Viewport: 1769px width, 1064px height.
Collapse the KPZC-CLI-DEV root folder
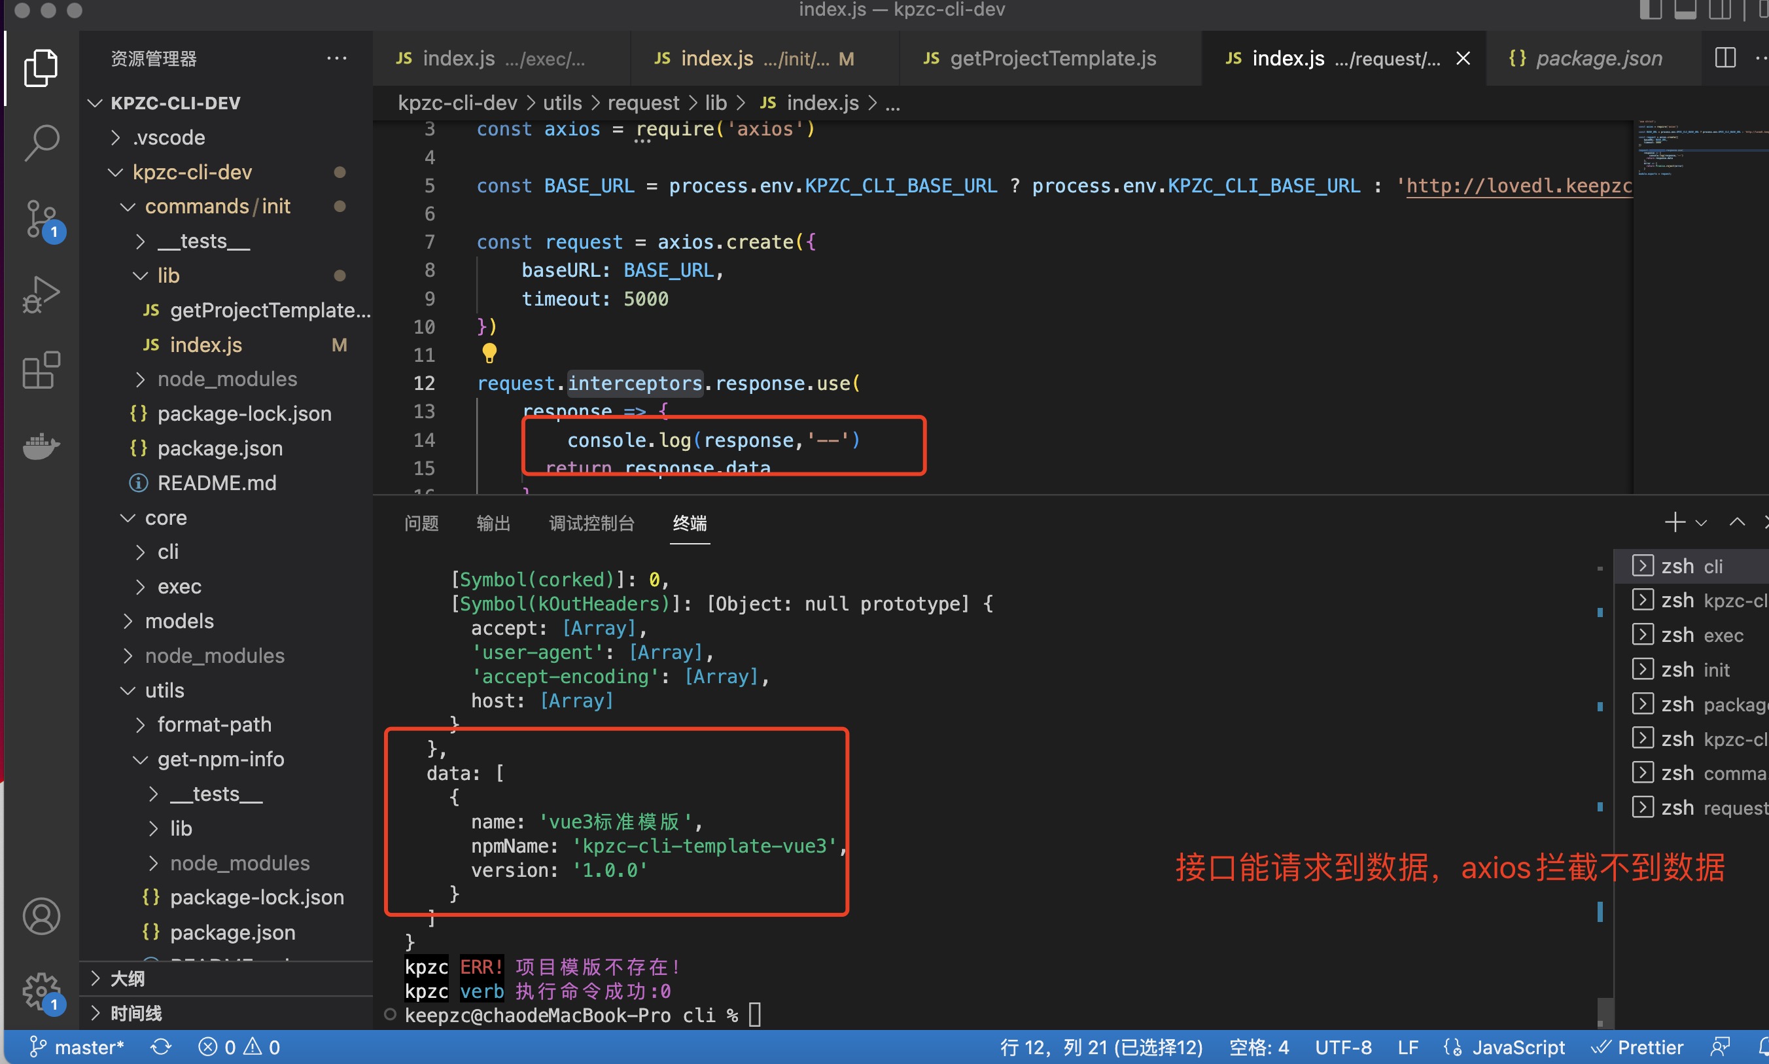(x=226, y=103)
